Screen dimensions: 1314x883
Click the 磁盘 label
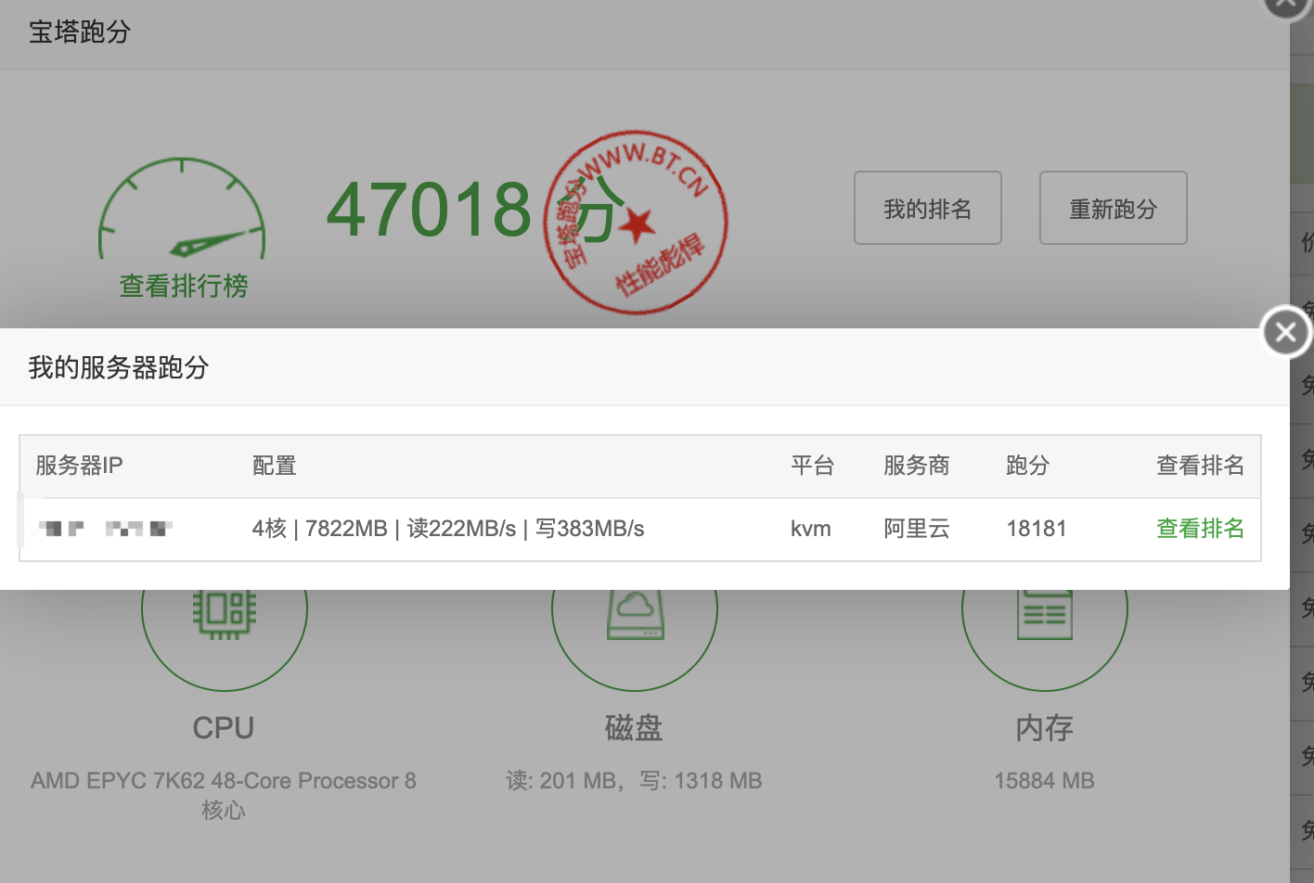click(x=634, y=728)
